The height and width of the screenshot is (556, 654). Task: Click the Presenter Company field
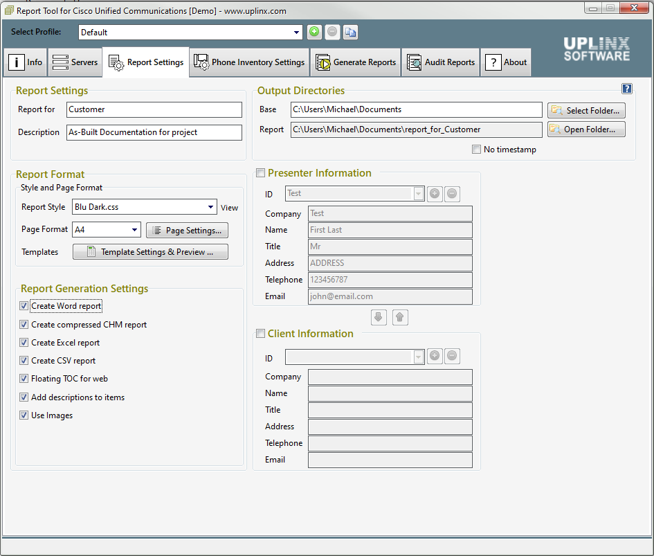point(390,213)
